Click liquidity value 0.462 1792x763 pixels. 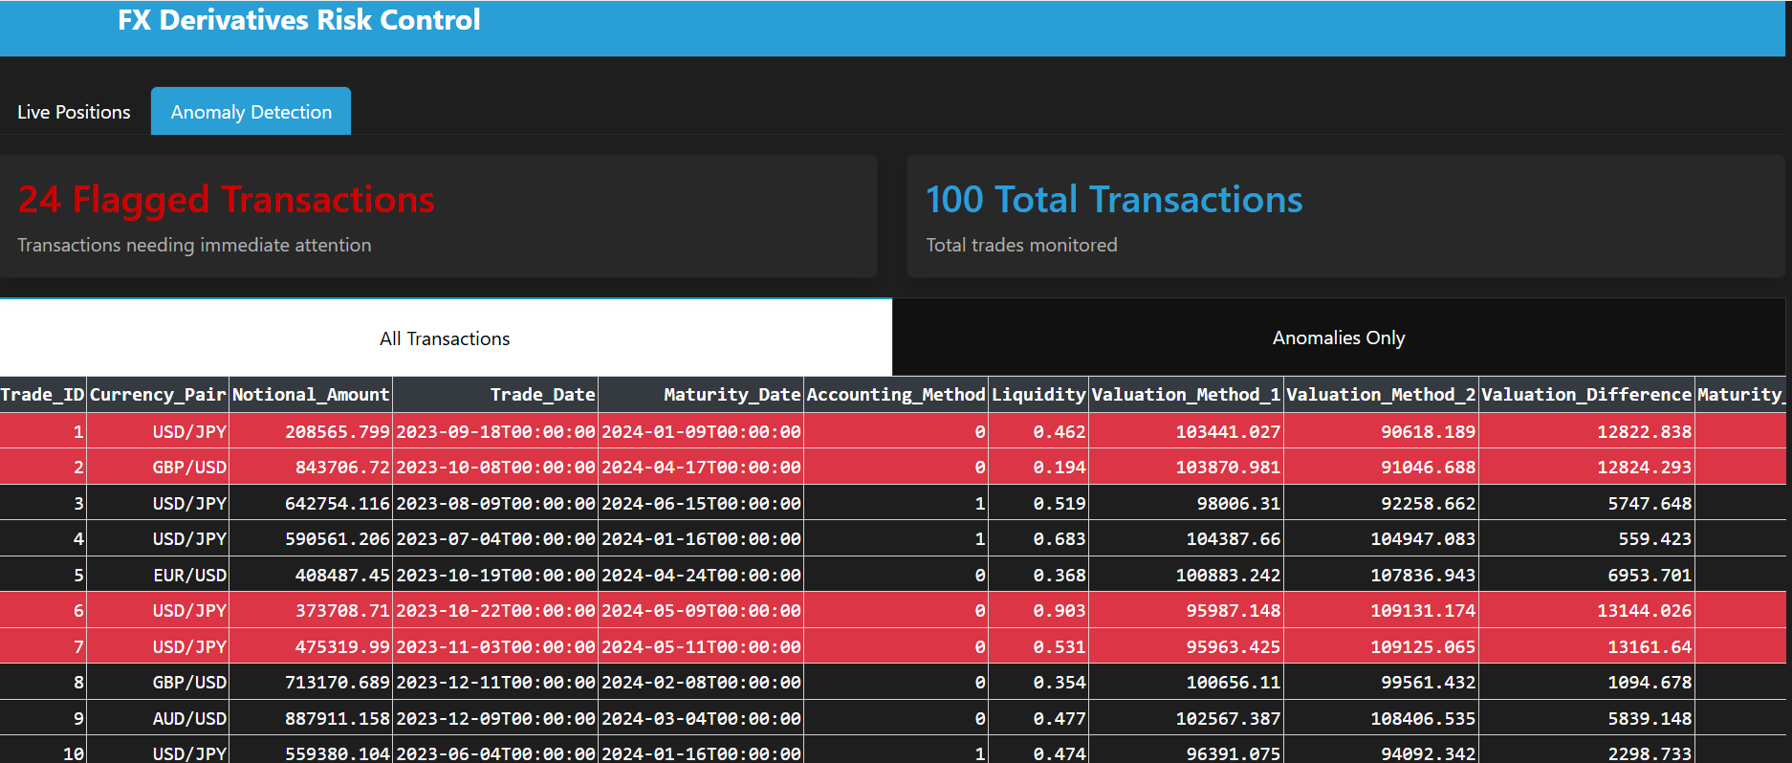[x=1038, y=431]
